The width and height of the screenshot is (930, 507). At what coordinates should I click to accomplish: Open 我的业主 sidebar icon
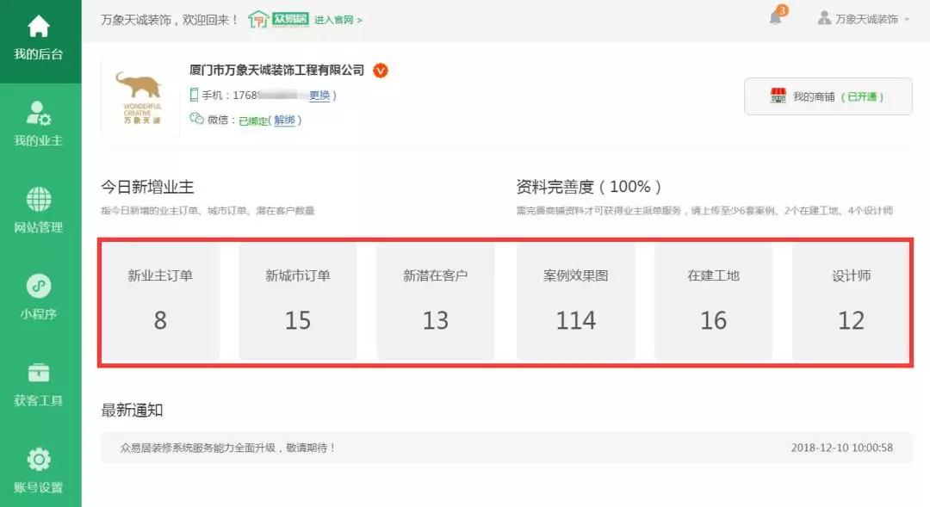click(x=39, y=113)
